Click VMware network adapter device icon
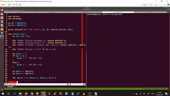 (x=151, y=5)
